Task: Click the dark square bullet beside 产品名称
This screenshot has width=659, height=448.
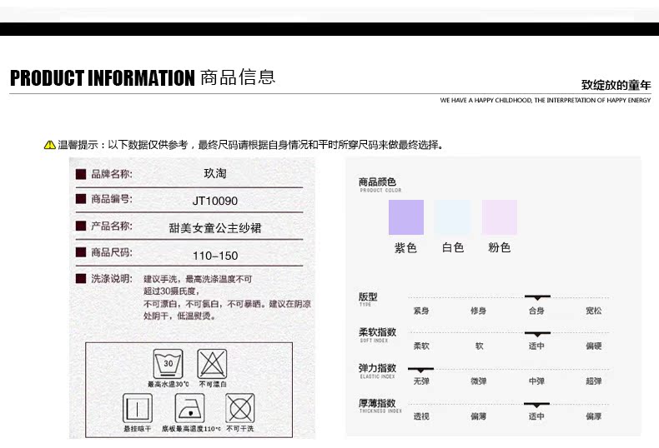Action: pyautogui.click(x=81, y=226)
